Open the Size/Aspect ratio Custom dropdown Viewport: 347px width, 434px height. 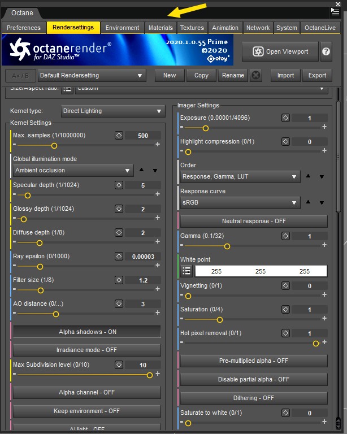click(202, 89)
